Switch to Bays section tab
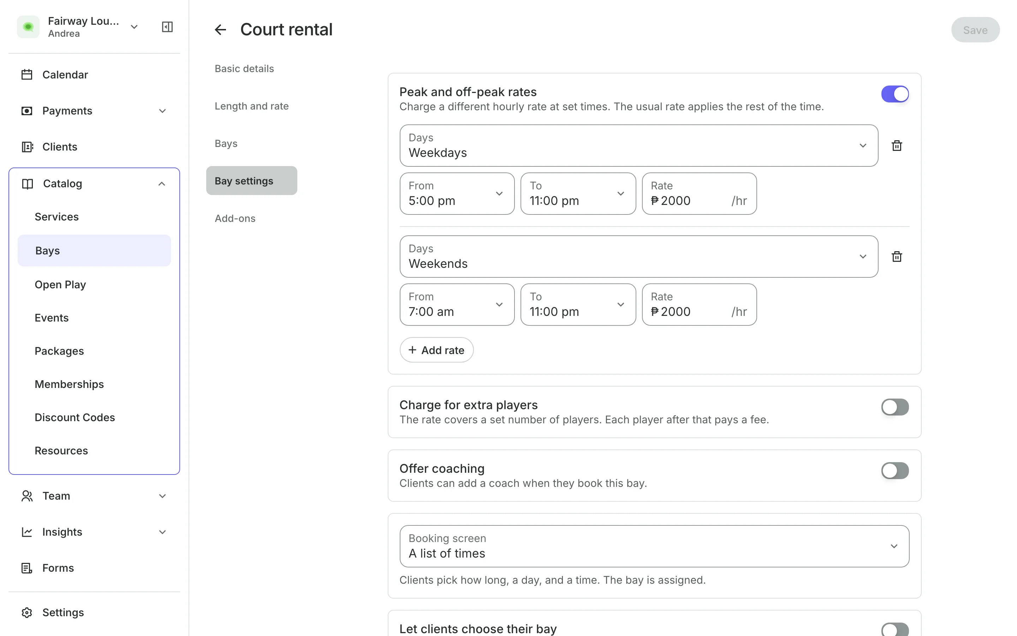 226,143
